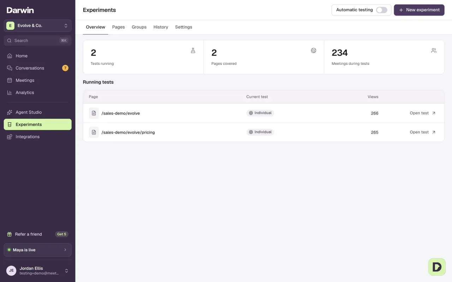
Task: Click the Meetings calendar icon
Action: point(10,80)
